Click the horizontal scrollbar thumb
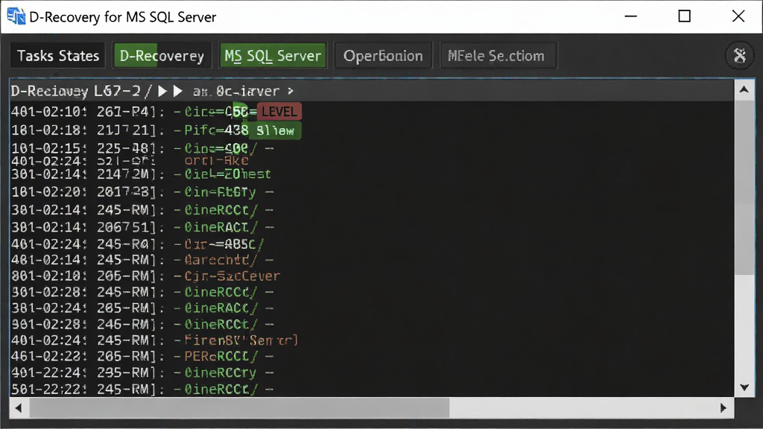Image resolution: width=763 pixels, height=429 pixels. pyautogui.click(x=239, y=407)
